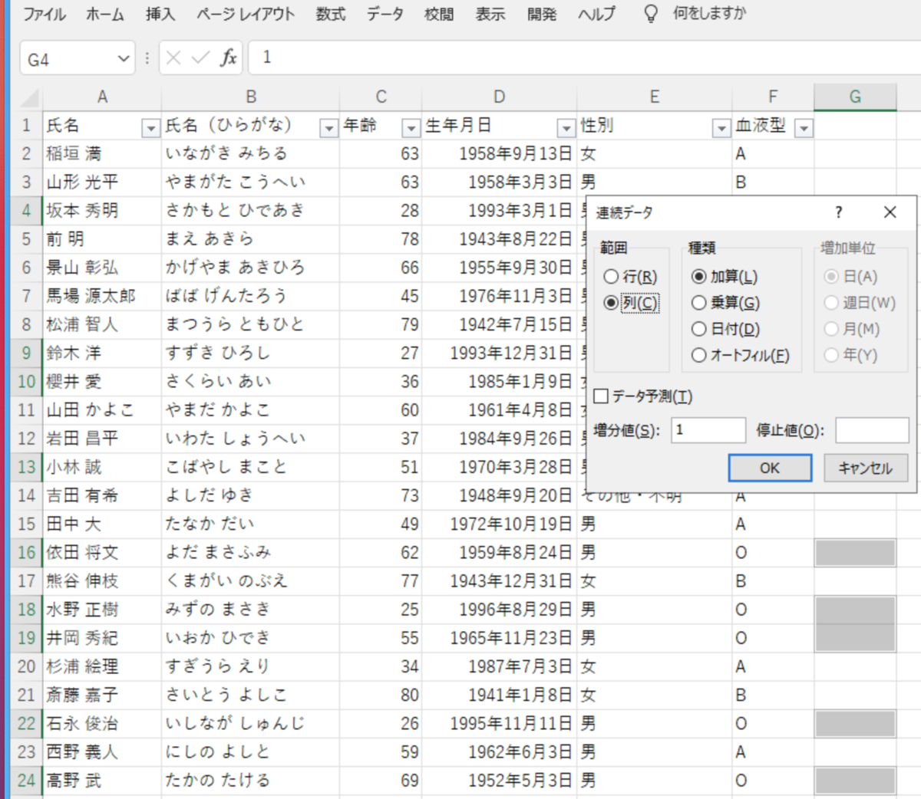
Task: Select row header 2
Action: 26,154
